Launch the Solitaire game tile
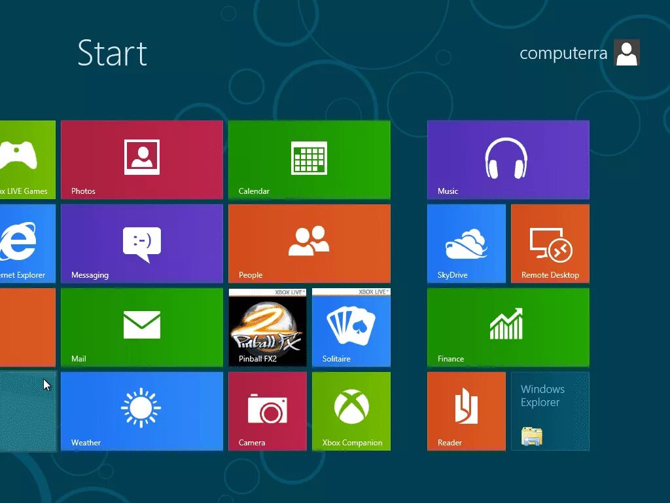The image size is (670, 503). [351, 327]
